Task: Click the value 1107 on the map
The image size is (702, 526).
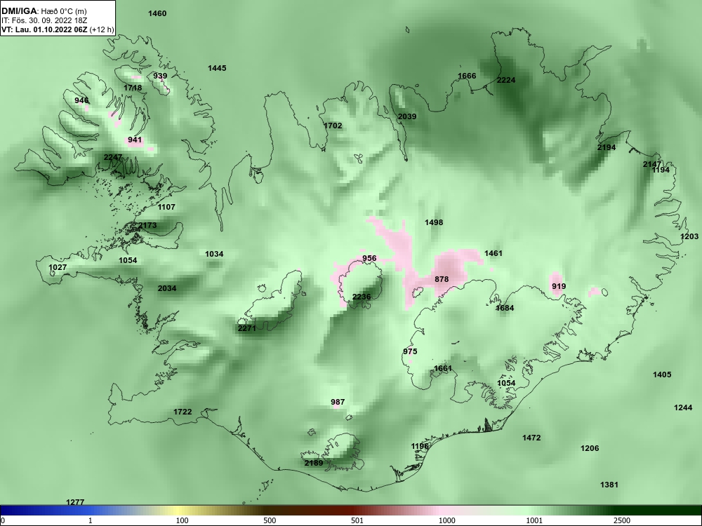Action: [x=166, y=207]
